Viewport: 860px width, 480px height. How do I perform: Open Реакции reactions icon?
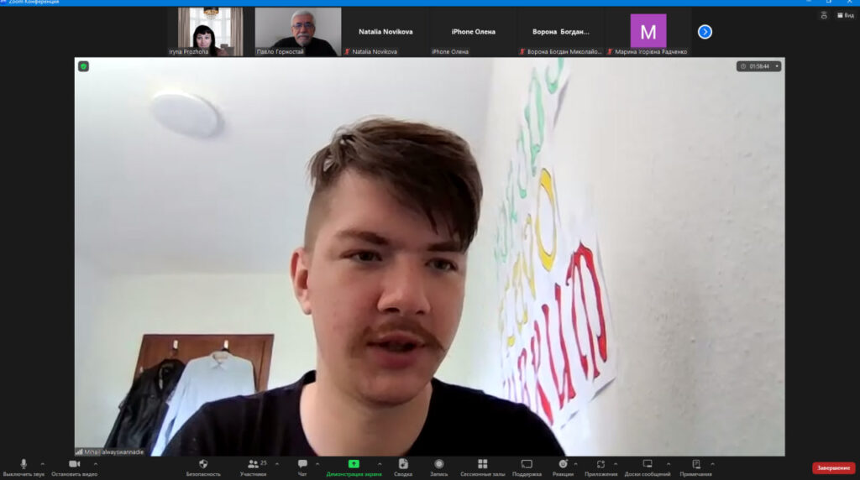click(x=563, y=465)
